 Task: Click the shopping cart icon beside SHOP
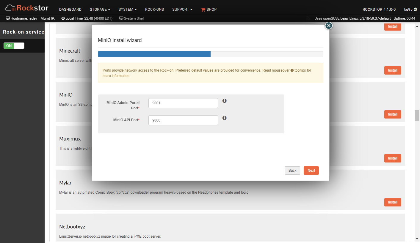(203, 10)
